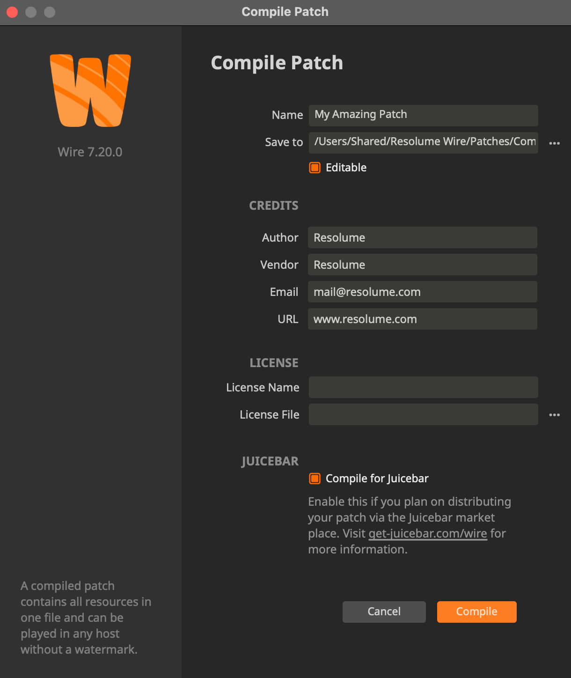The width and height of the screenshot is (571, 678).
Task: Open the License File browse dots
Action: (x=554, y=415)
